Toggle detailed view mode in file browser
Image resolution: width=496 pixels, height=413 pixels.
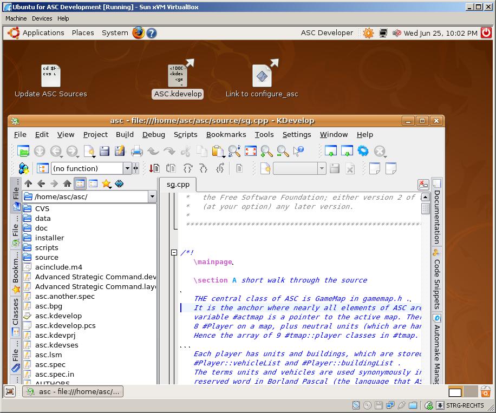click(93, 183)
